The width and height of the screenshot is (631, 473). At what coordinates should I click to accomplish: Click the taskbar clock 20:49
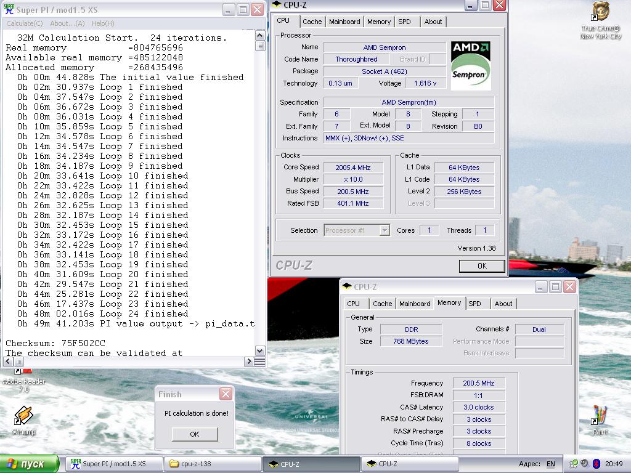tap(614, 464)
